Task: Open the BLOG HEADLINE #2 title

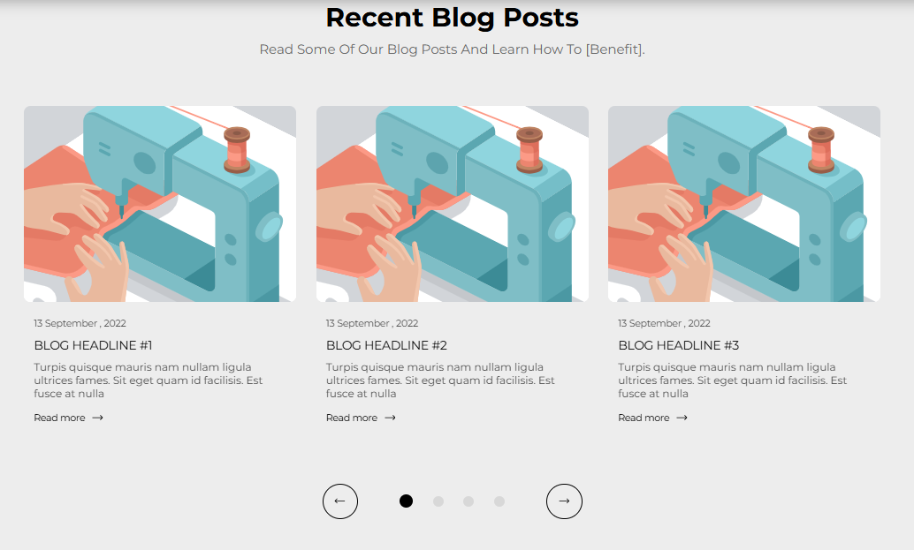Action: [x=386, y=346]
